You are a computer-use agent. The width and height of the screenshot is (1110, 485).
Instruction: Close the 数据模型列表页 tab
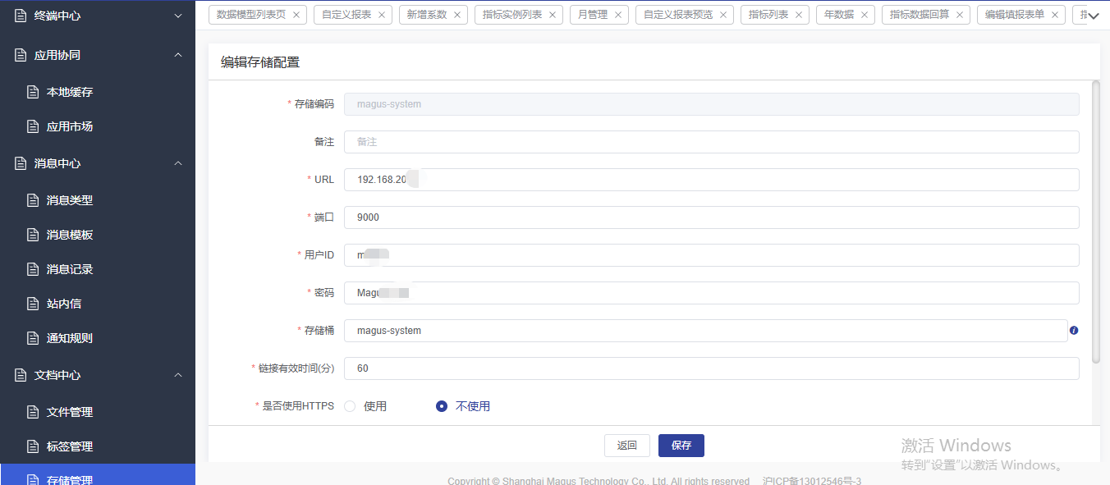pyautogui.click(x=296, y=15)
